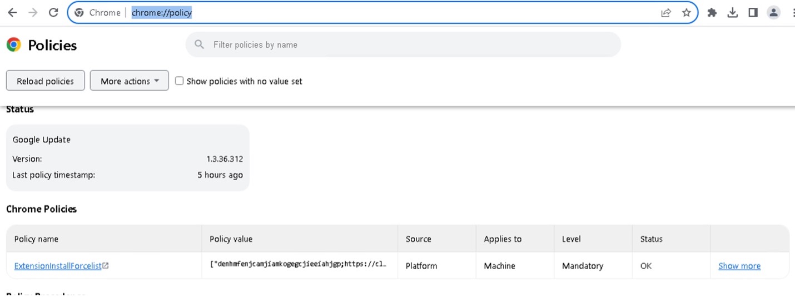The image size is (795, 297).
Task: Click Show more for ExtensionInstallForcelist
Action: coord(739,266)
